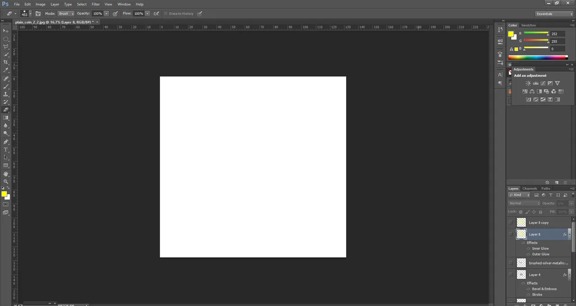Open the Character panel icon
Screen dimensions: 576x306
[x=500, y=75]
